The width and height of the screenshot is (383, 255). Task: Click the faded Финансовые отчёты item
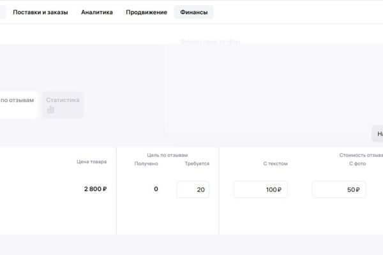210,41
